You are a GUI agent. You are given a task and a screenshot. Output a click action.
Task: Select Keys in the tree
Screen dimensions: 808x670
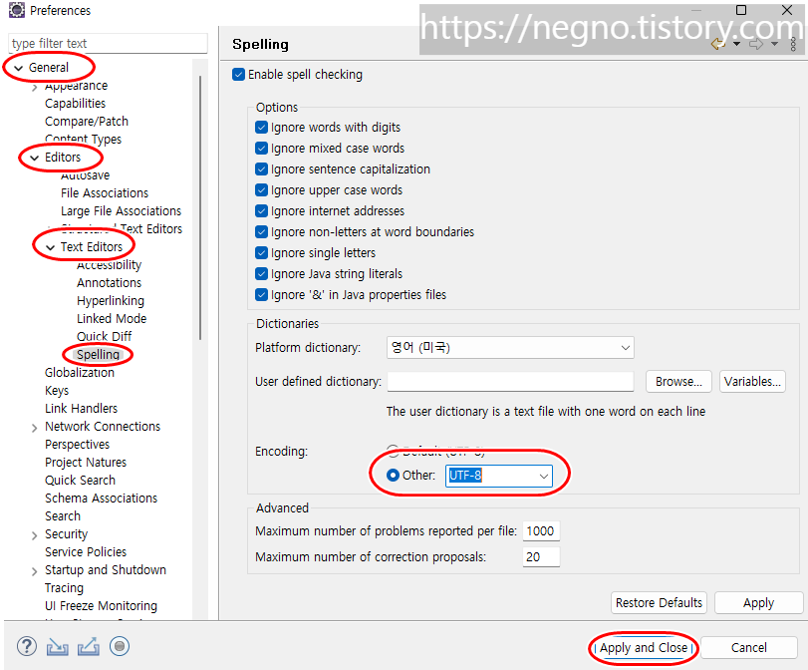[x=57, y=391]
